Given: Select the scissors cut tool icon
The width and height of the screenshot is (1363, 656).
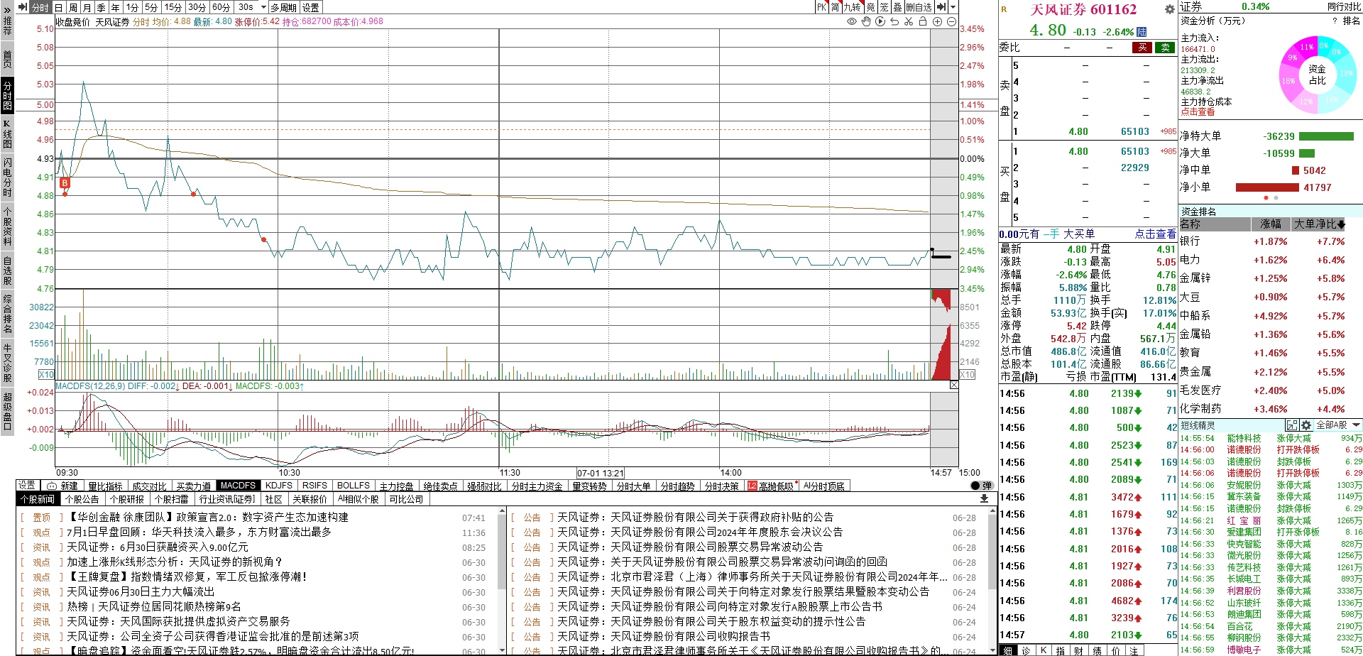Looking at the screenshot, I should tap(909, 22).
